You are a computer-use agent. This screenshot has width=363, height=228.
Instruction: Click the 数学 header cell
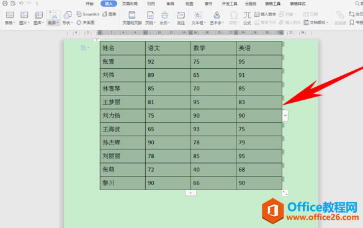(213, 48)
